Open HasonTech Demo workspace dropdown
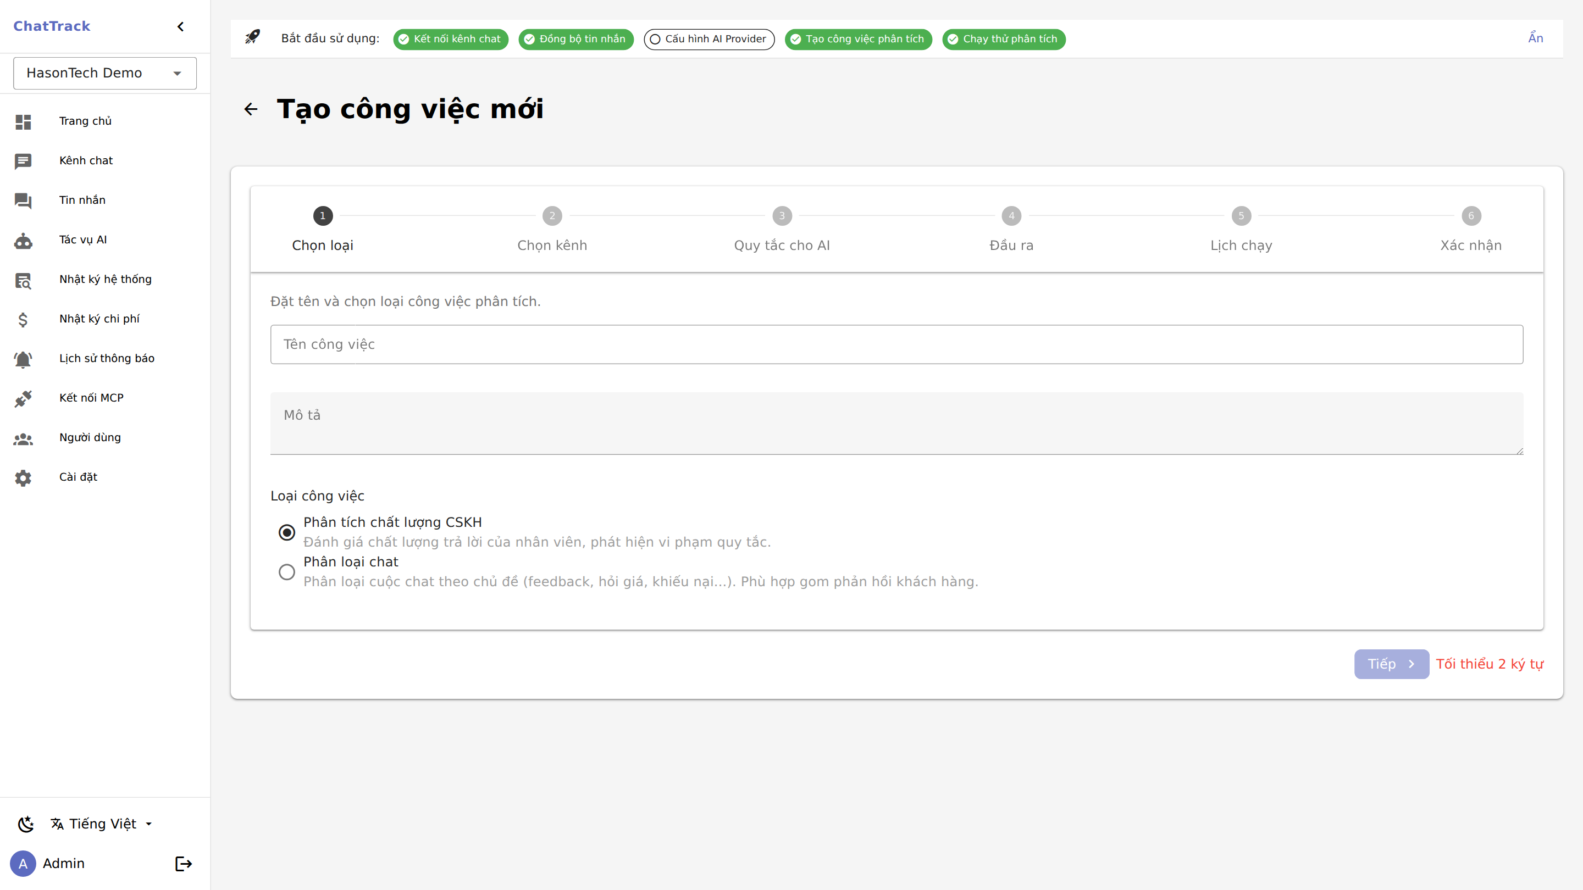The width and height of the screenshot is (1583, 890). (105, 73)
